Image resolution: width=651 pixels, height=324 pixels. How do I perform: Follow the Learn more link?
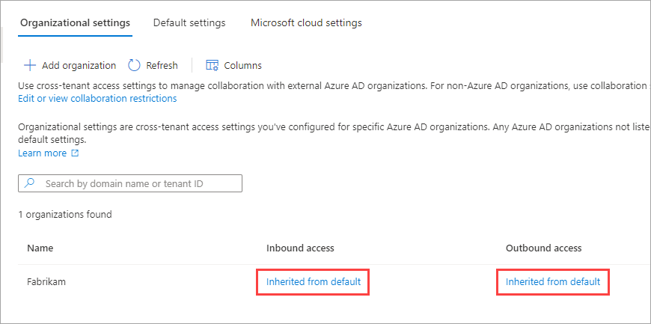coord(43,153)
